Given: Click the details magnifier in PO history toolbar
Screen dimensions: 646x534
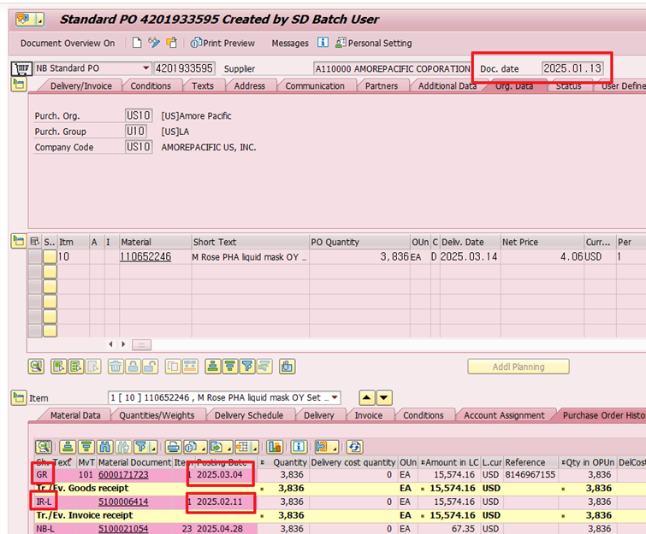Looking at the screenshot, I should (44, 447).
